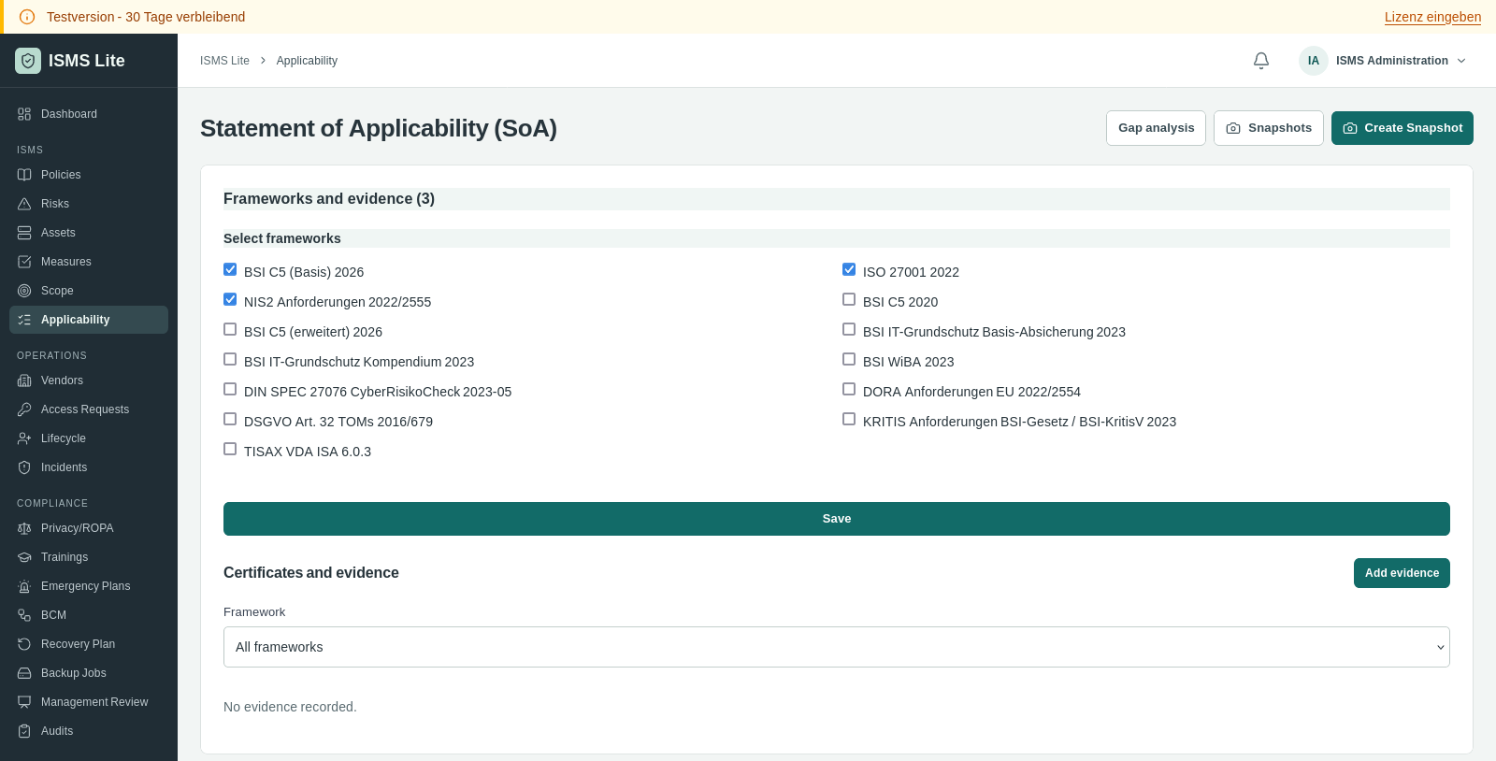Viewport: 1496px width, 761px height.
Task: Click the Lifecycle user-plus icon
Action: pyautogui.click(x=24, y=438)
